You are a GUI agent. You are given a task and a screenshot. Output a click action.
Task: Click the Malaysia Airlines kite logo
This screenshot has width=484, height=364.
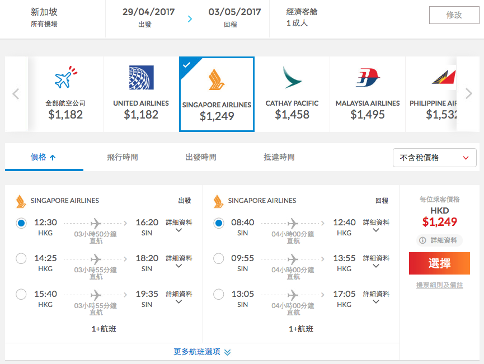pos(368,77)
